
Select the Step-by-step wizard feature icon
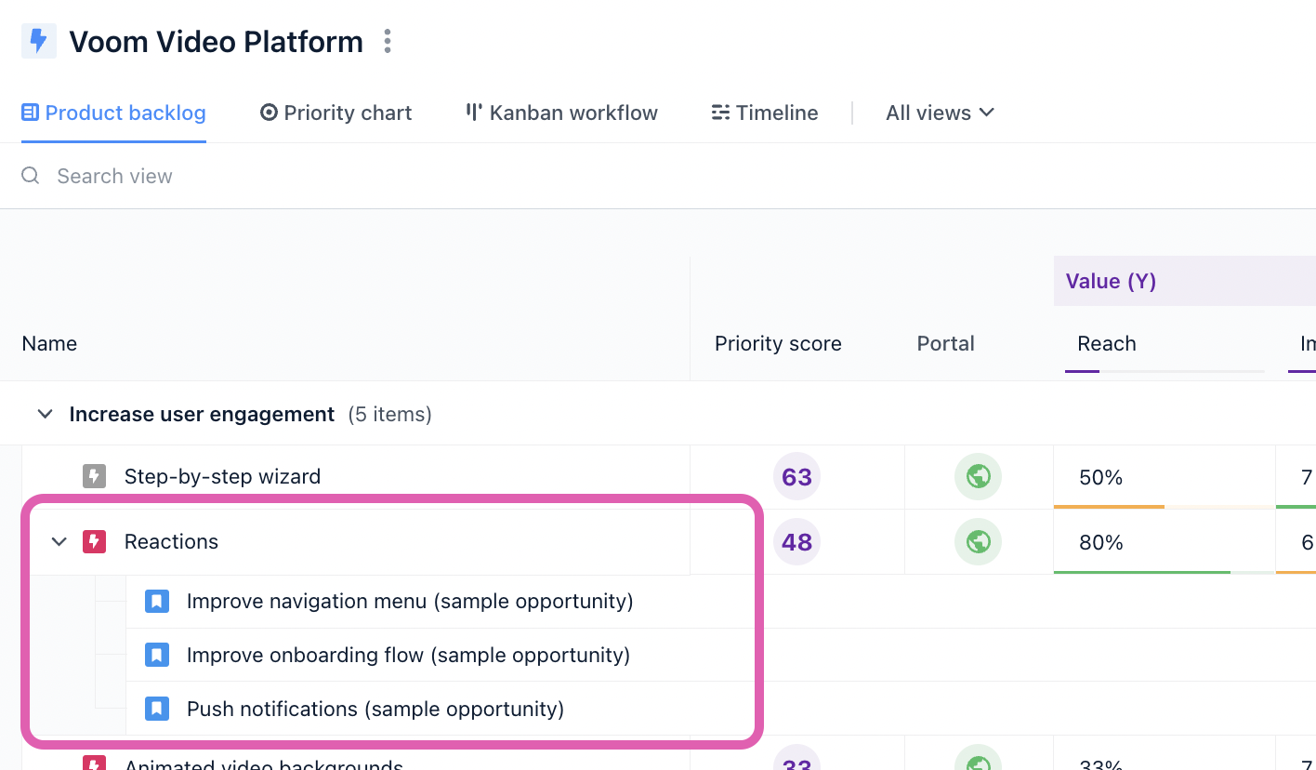tap(93, 476)
